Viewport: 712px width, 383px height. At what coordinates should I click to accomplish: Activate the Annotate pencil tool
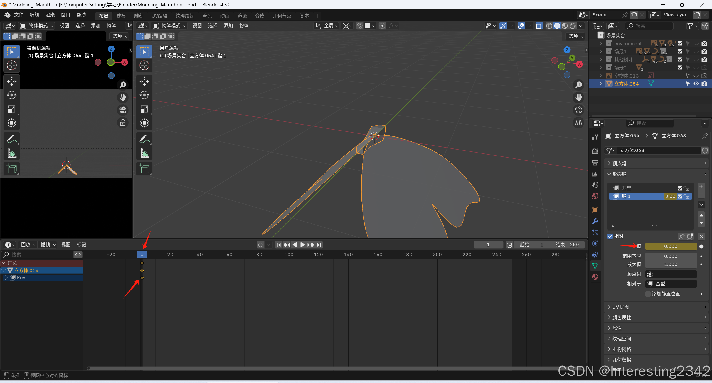[144, 139]
